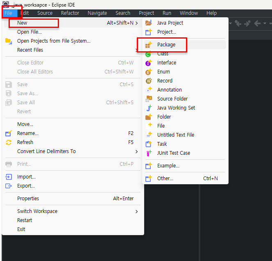Open the Navigate menu
The image size is (272, 261).
pos(97,13)
